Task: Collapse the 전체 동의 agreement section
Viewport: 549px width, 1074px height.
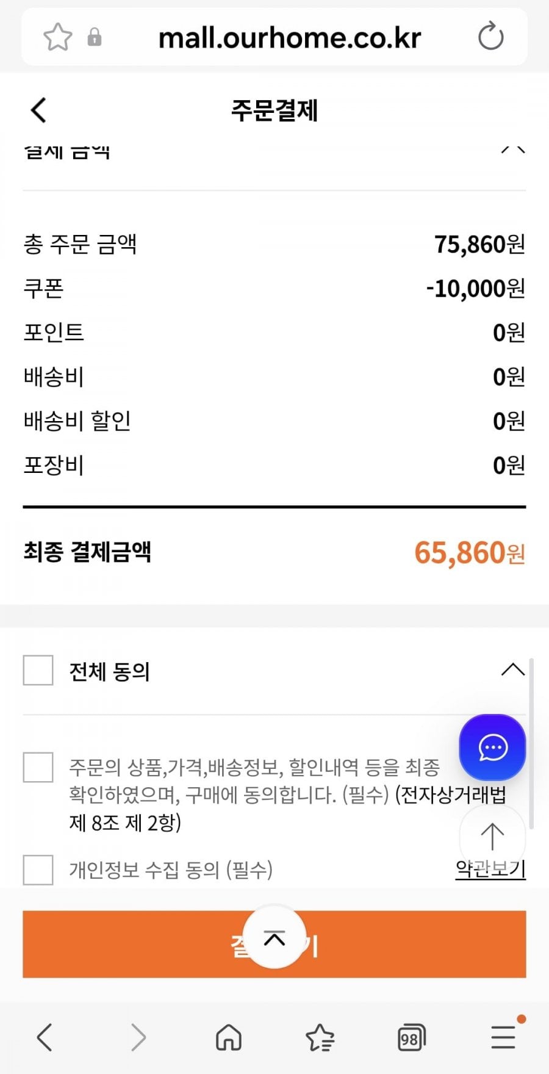Action: coord(512,670)
